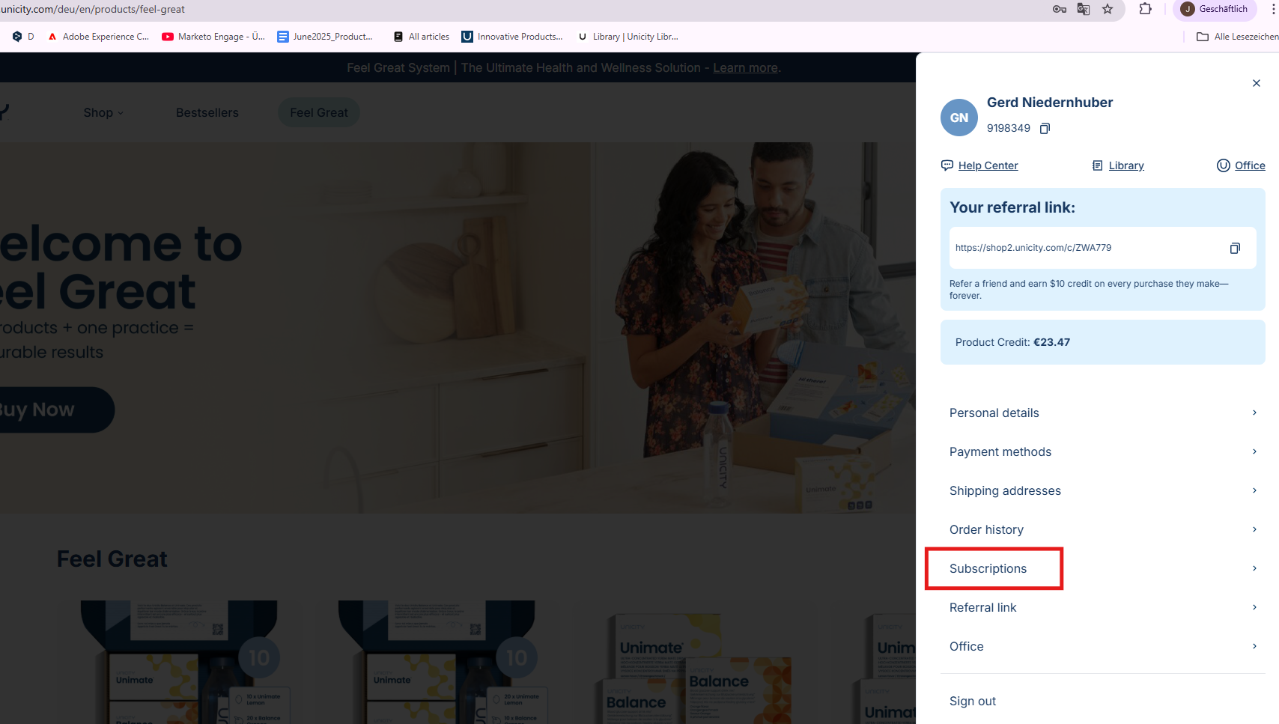Open the Adobe Experience Cloud bookmark

tap(98, 37)
